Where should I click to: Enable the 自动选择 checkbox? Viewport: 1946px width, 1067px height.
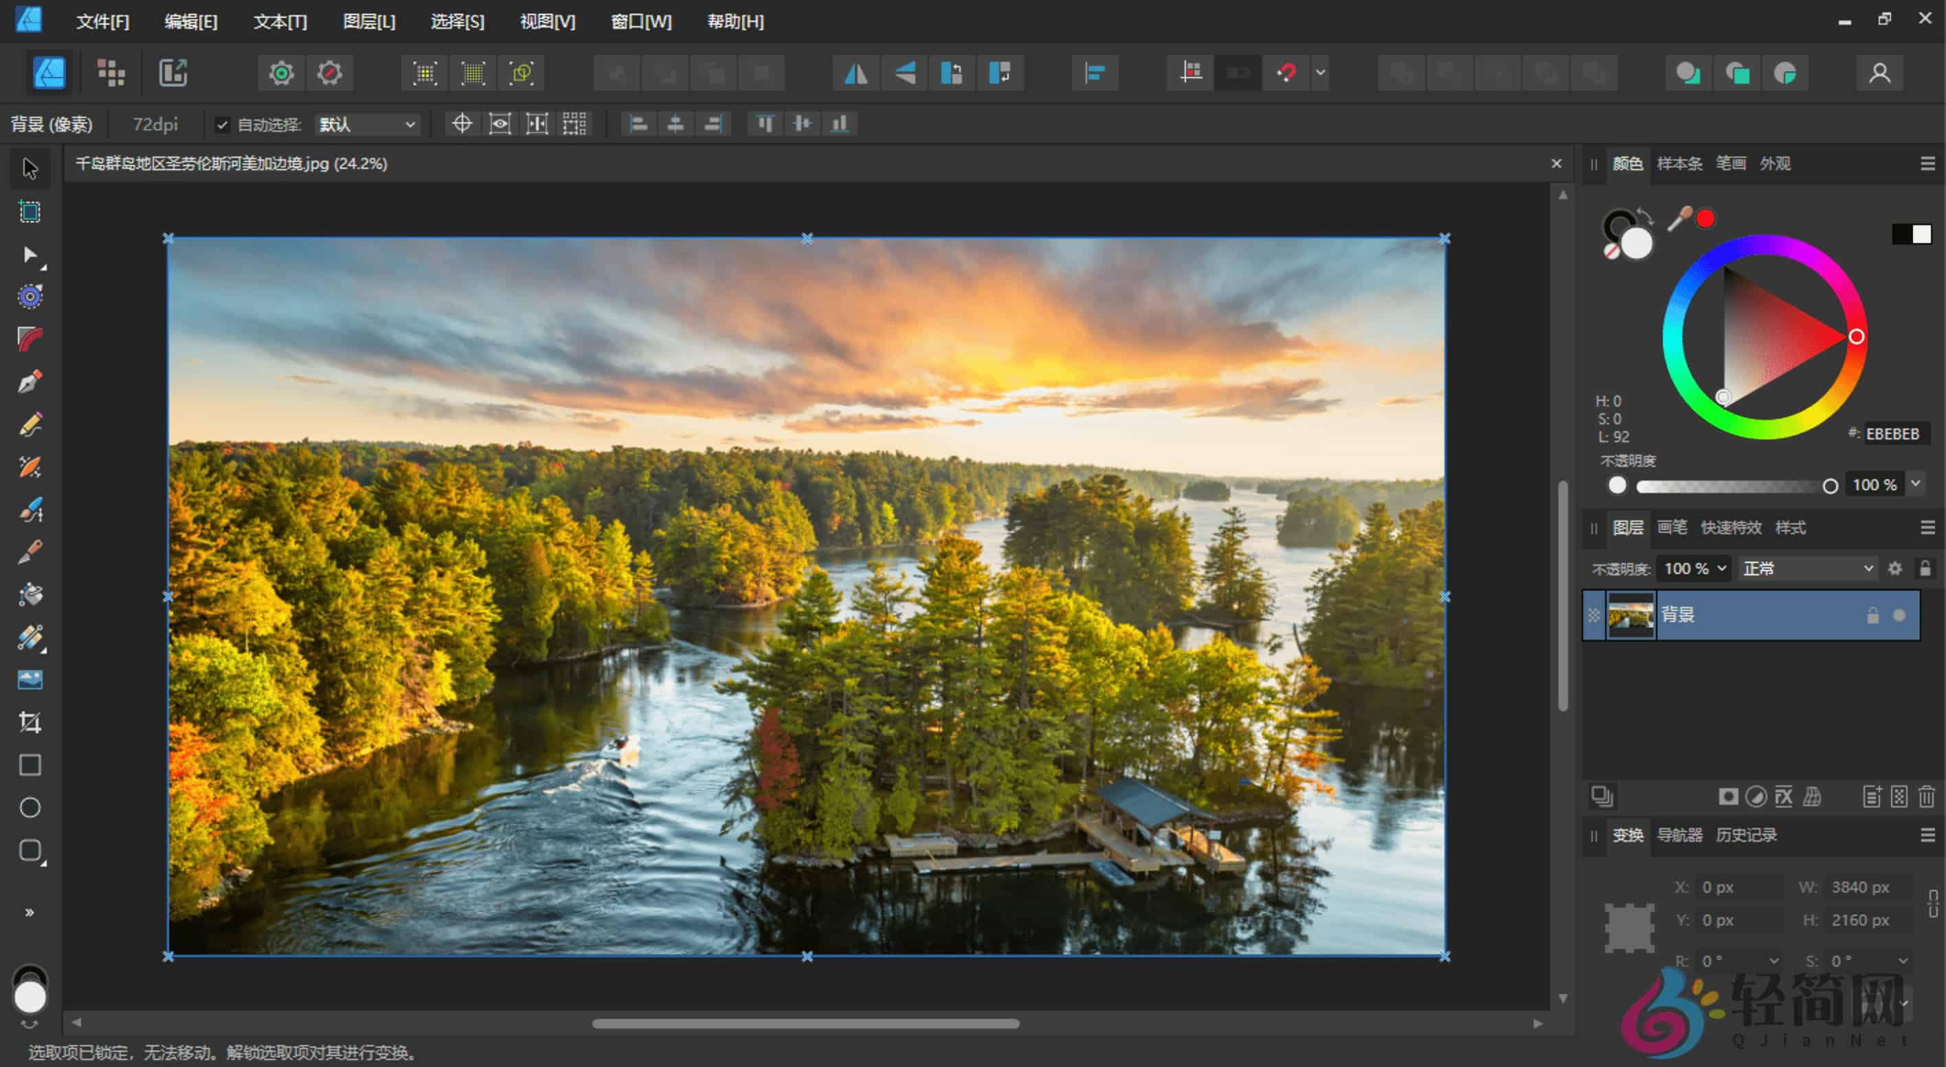coord(223,124)
